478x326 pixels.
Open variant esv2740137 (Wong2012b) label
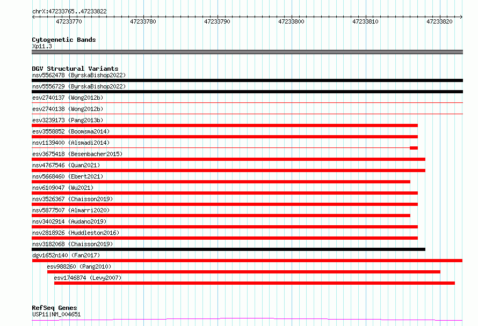(68, 98)
